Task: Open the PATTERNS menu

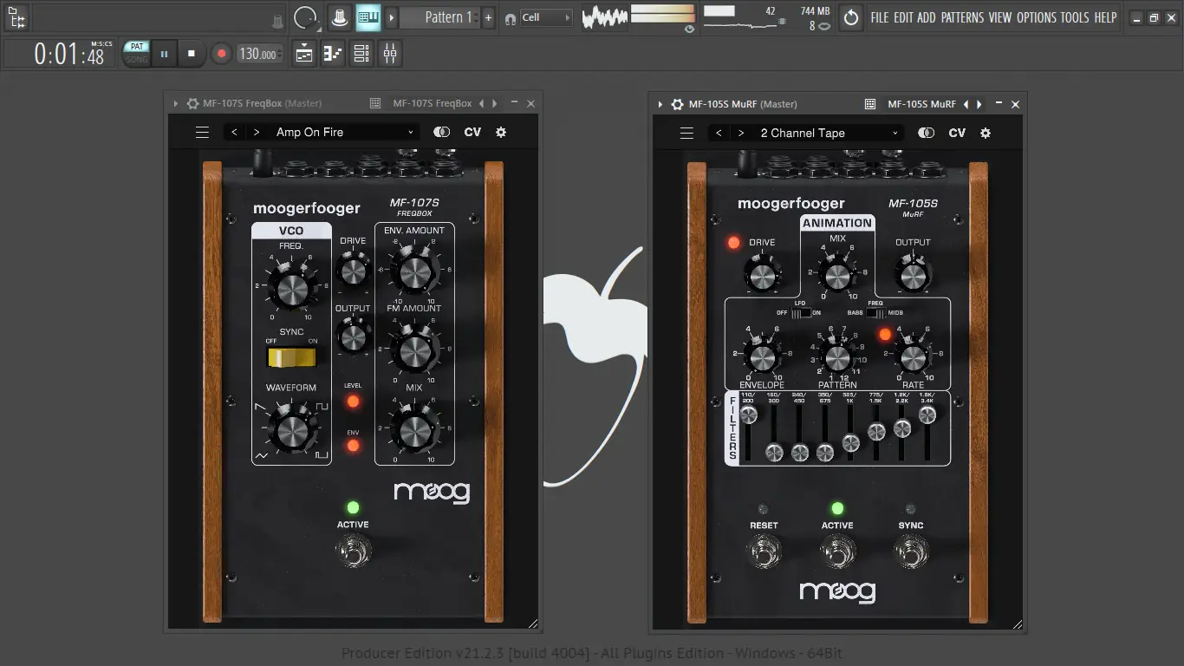Action: click(x=962, y=17)
